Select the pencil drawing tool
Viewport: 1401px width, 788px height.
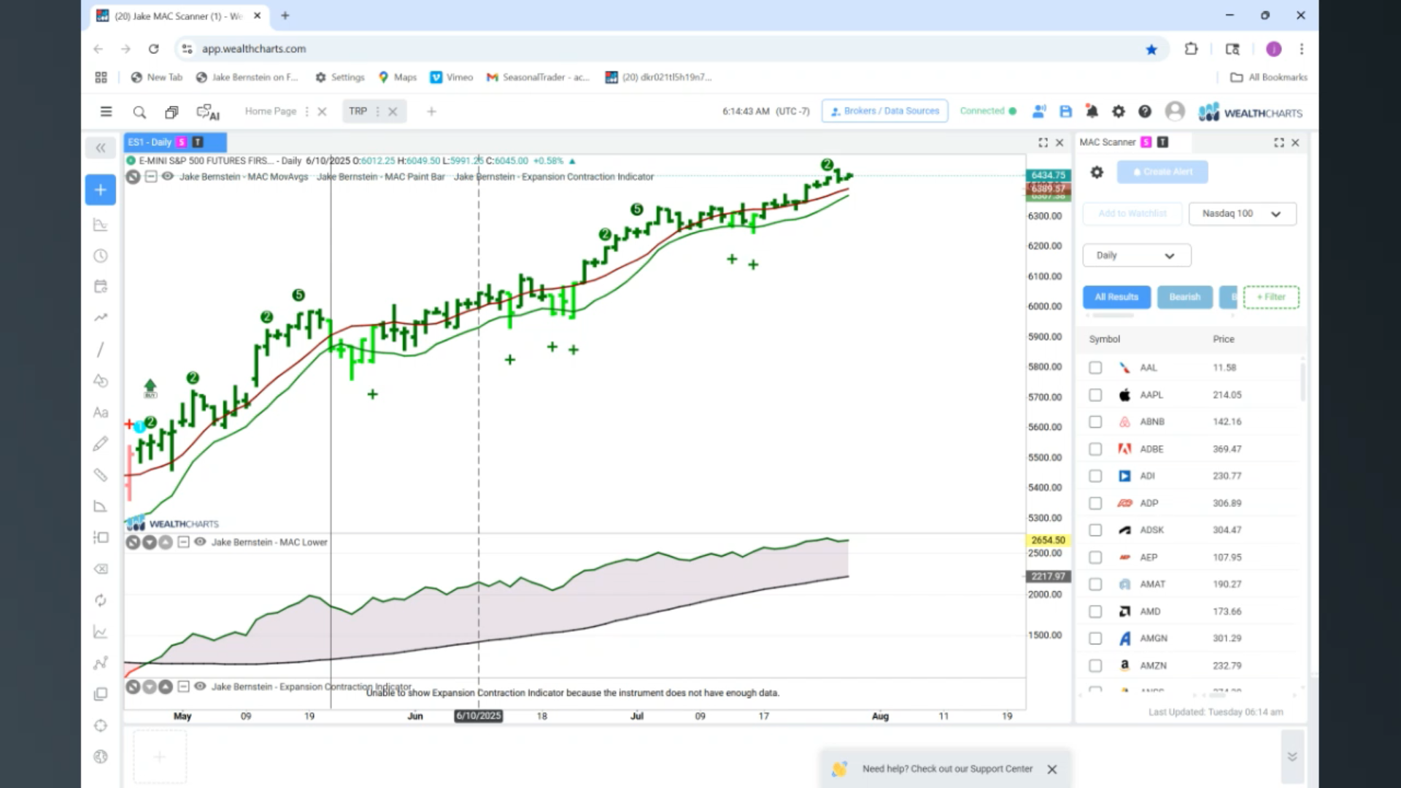click(101, 444)
